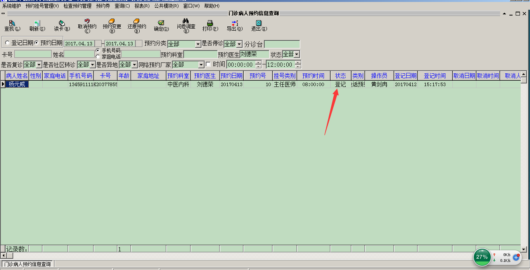Click the 预约医生 field containing 刘德荣
The width and height of the screenshot is (530, 270).
(254, 54)
